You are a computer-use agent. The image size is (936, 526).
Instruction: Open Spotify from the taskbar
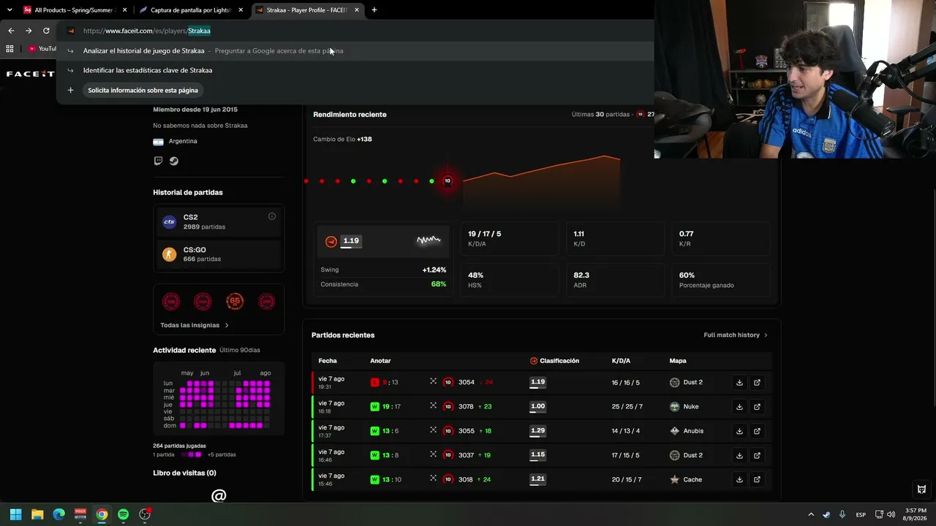[123, 514]
